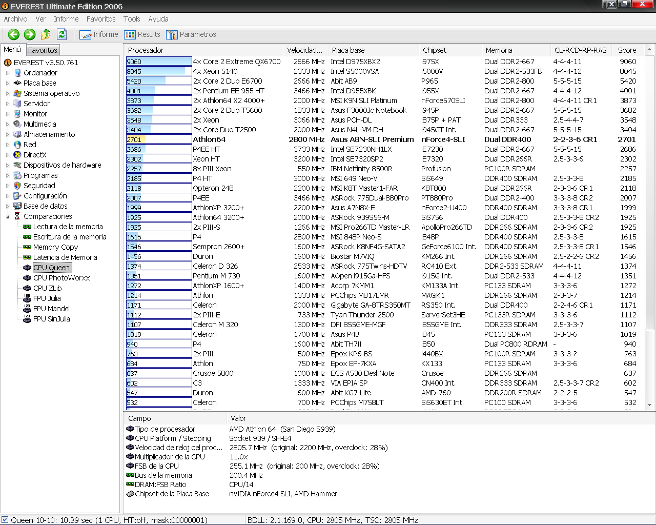656x525 pixels.
Task: Expand the Placa base tree node
Action: pyautogui.click(x=8, y=83)
